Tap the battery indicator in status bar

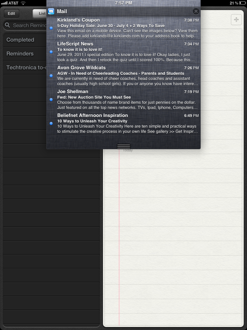(242, 3)
